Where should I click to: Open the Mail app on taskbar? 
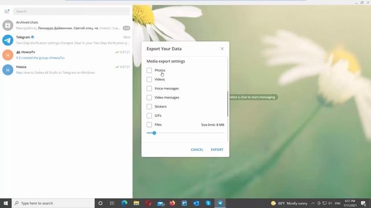click(161, 203)
